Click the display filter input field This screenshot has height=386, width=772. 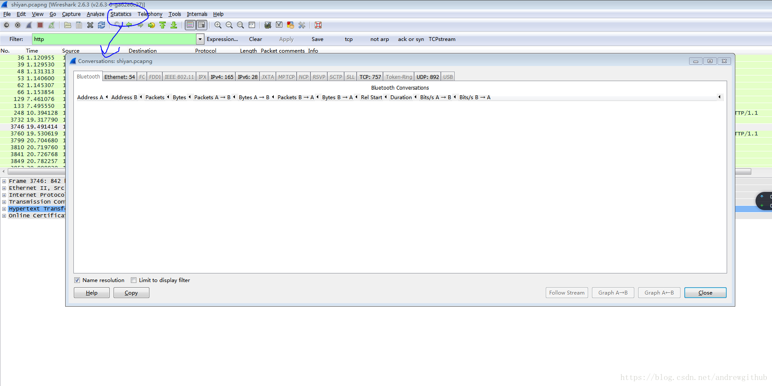coord(114,39)
